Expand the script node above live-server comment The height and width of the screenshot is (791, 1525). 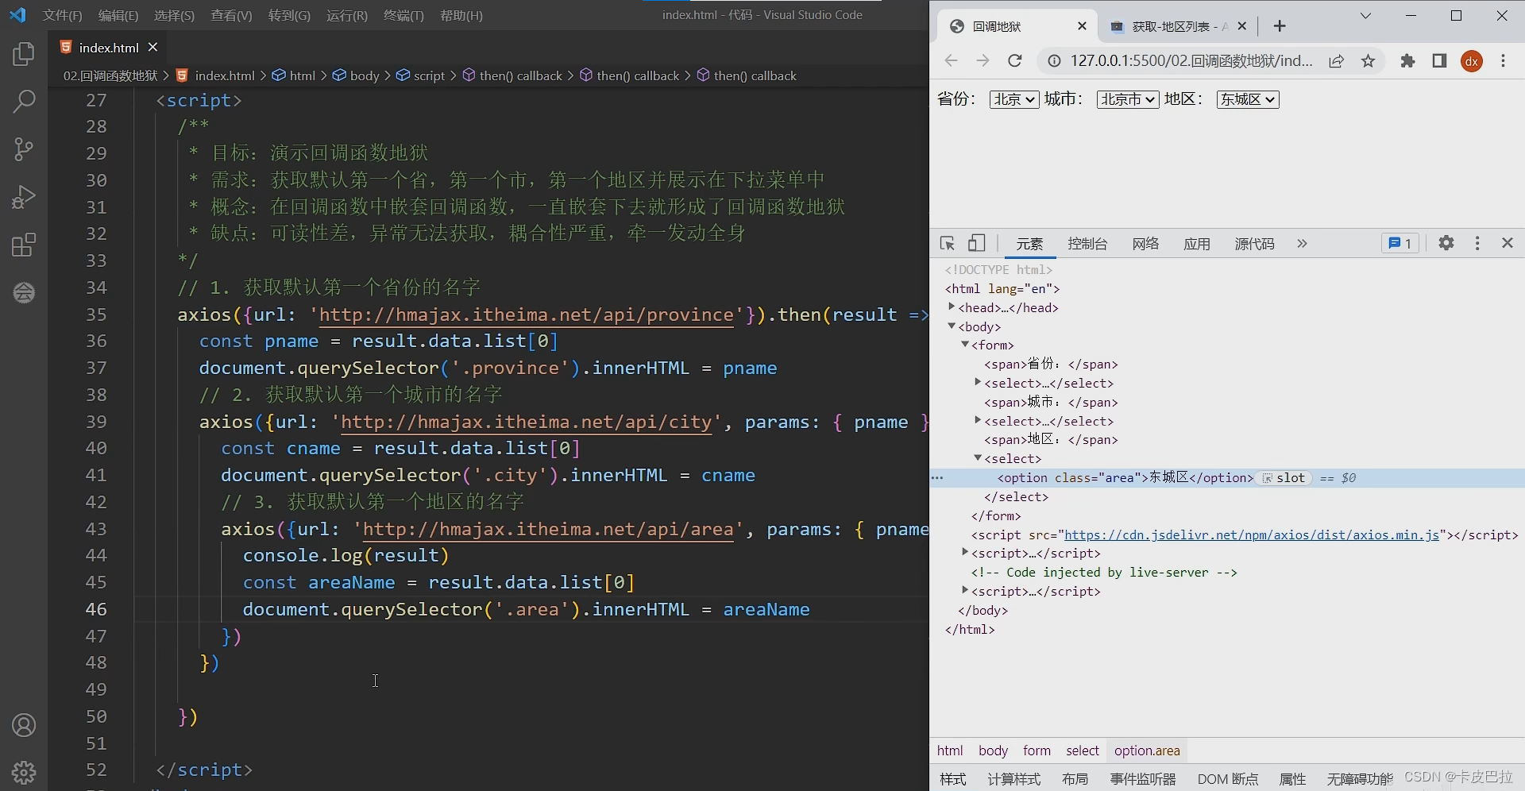(965, 552)
